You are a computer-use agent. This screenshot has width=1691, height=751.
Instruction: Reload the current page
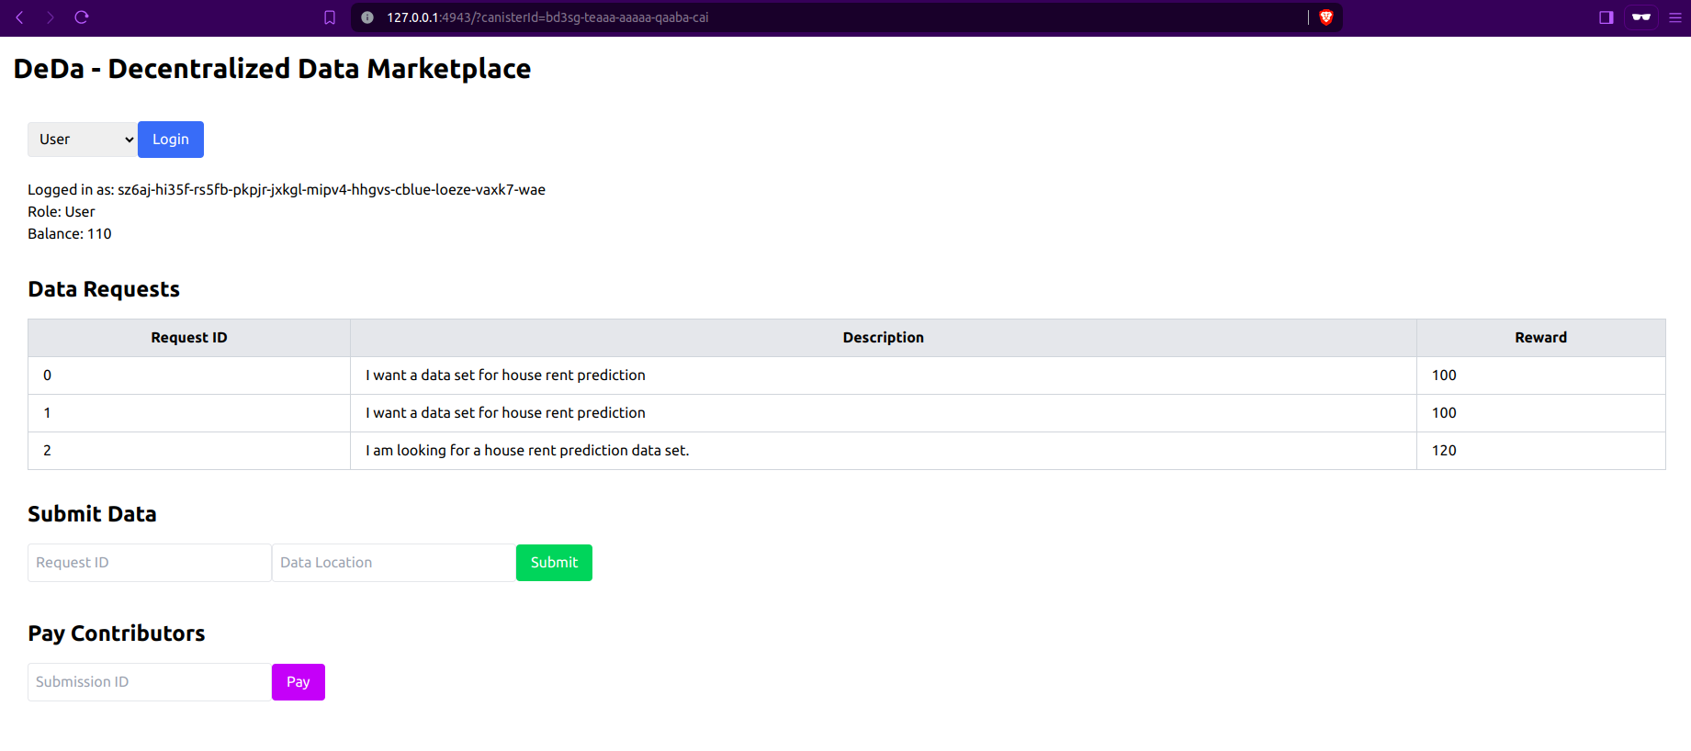81,17
